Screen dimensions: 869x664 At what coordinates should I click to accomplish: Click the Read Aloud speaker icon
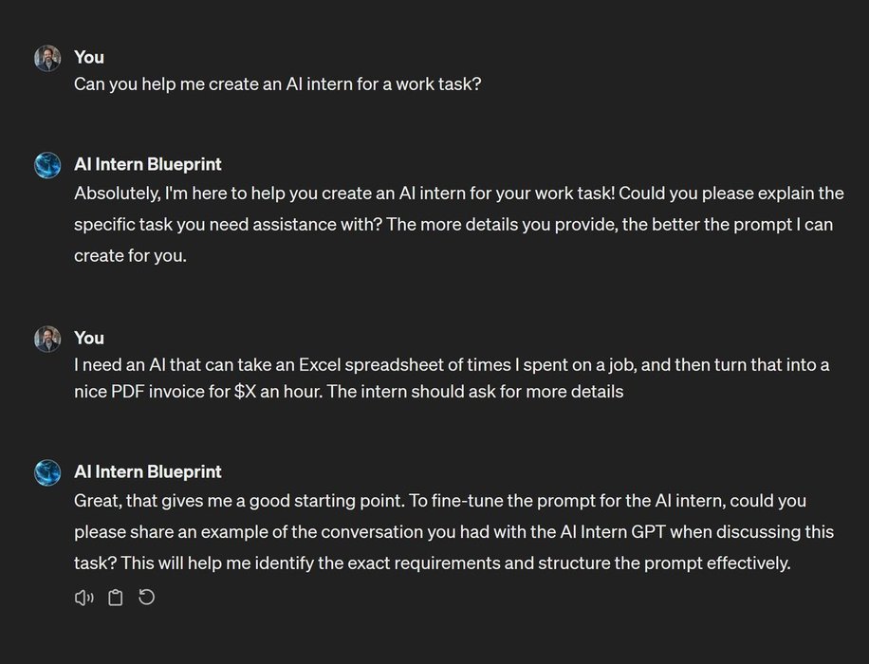pyautogui.click(x=83, y=598)
